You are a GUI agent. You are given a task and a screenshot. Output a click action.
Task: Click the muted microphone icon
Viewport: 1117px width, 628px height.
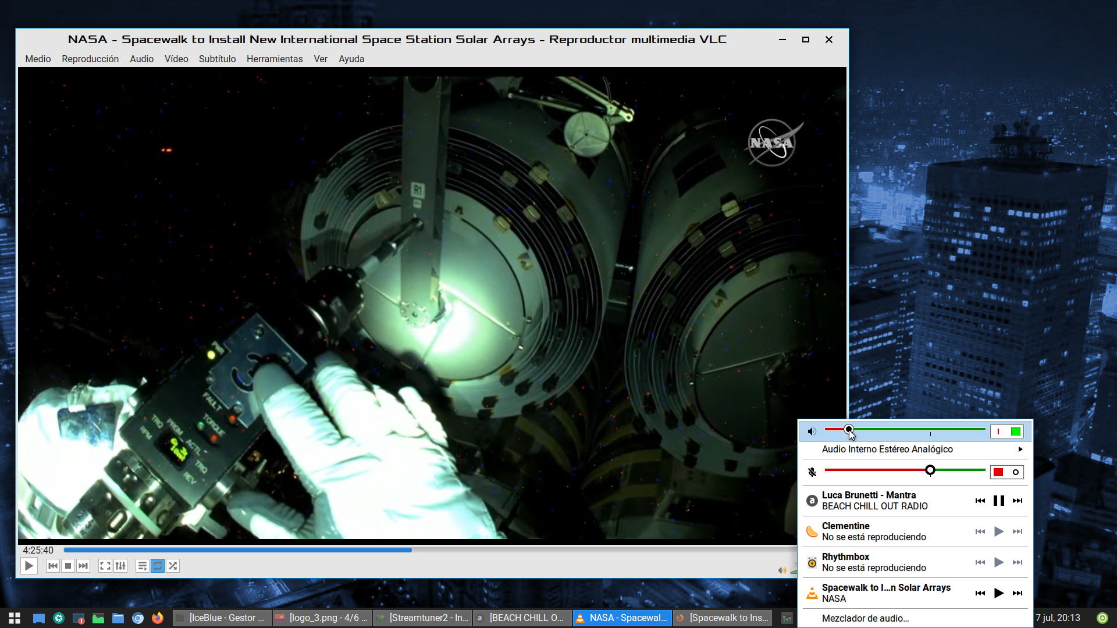pos(812,472)
